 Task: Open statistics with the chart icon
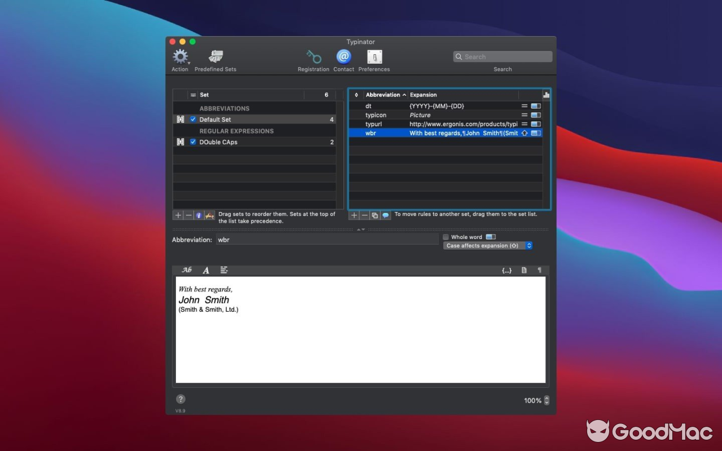click(x=546, y=94)
